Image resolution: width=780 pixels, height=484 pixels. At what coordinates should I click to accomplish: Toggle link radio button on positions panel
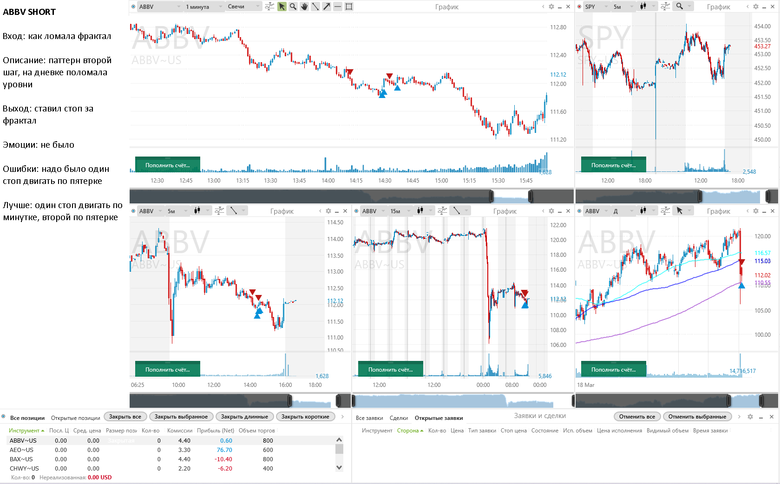click(x=3, y=417)
